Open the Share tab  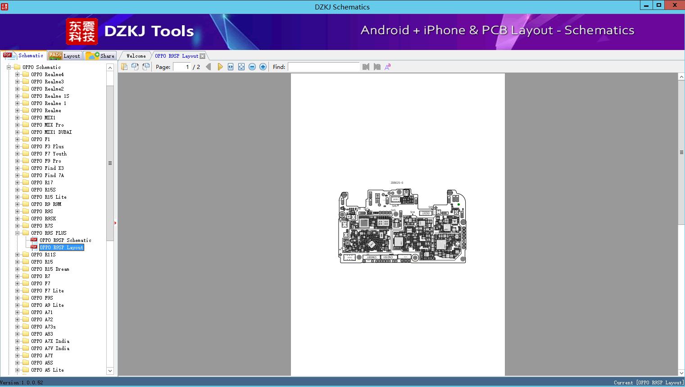100,56
